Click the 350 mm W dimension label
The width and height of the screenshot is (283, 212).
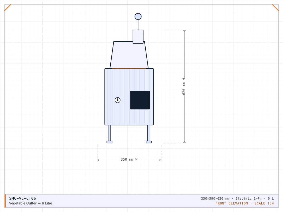(x=129, y=160)
